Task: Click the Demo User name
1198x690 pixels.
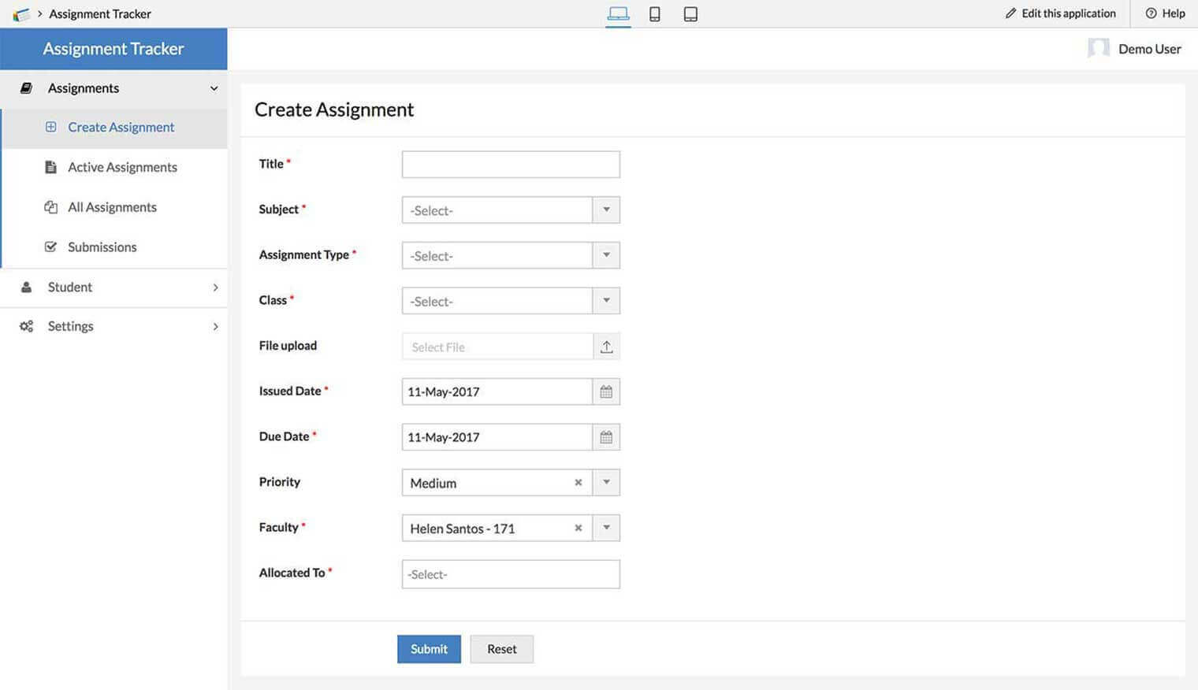Action: coord(1150,49)
